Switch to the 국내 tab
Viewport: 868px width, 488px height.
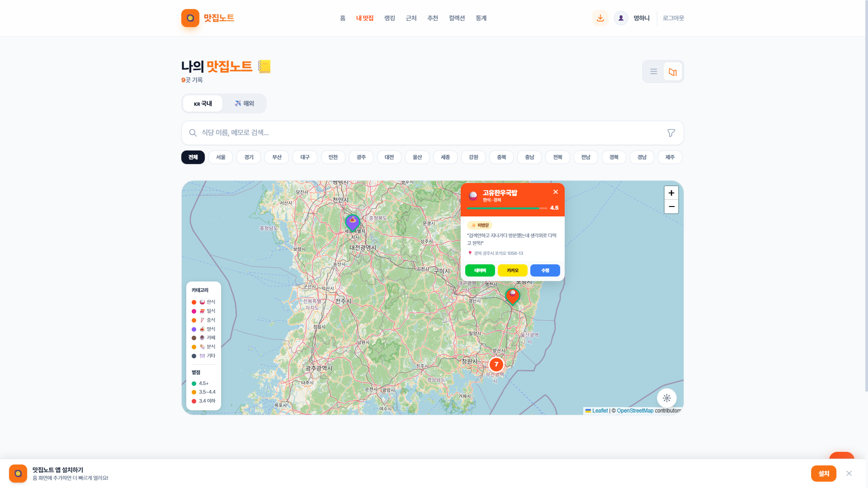point(203,103)
